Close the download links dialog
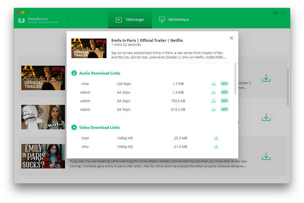Screen dimensions: 304x203 (x=231, y=38)
